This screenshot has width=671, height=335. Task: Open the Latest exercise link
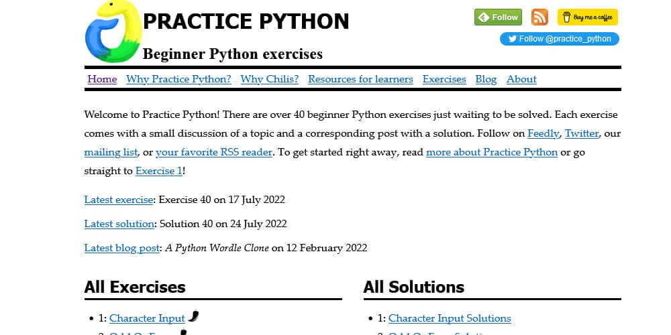(x=119, y=200)
